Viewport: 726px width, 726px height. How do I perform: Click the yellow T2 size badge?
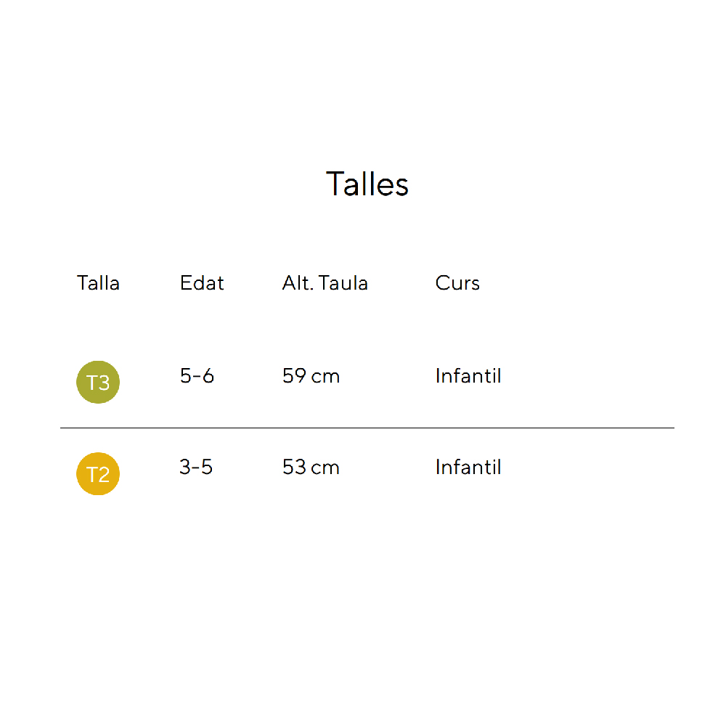point(98,474)
